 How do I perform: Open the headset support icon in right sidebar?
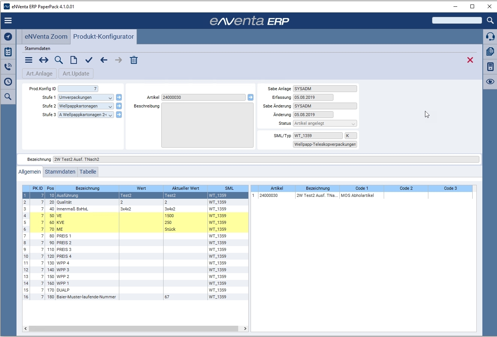(490, 36)
